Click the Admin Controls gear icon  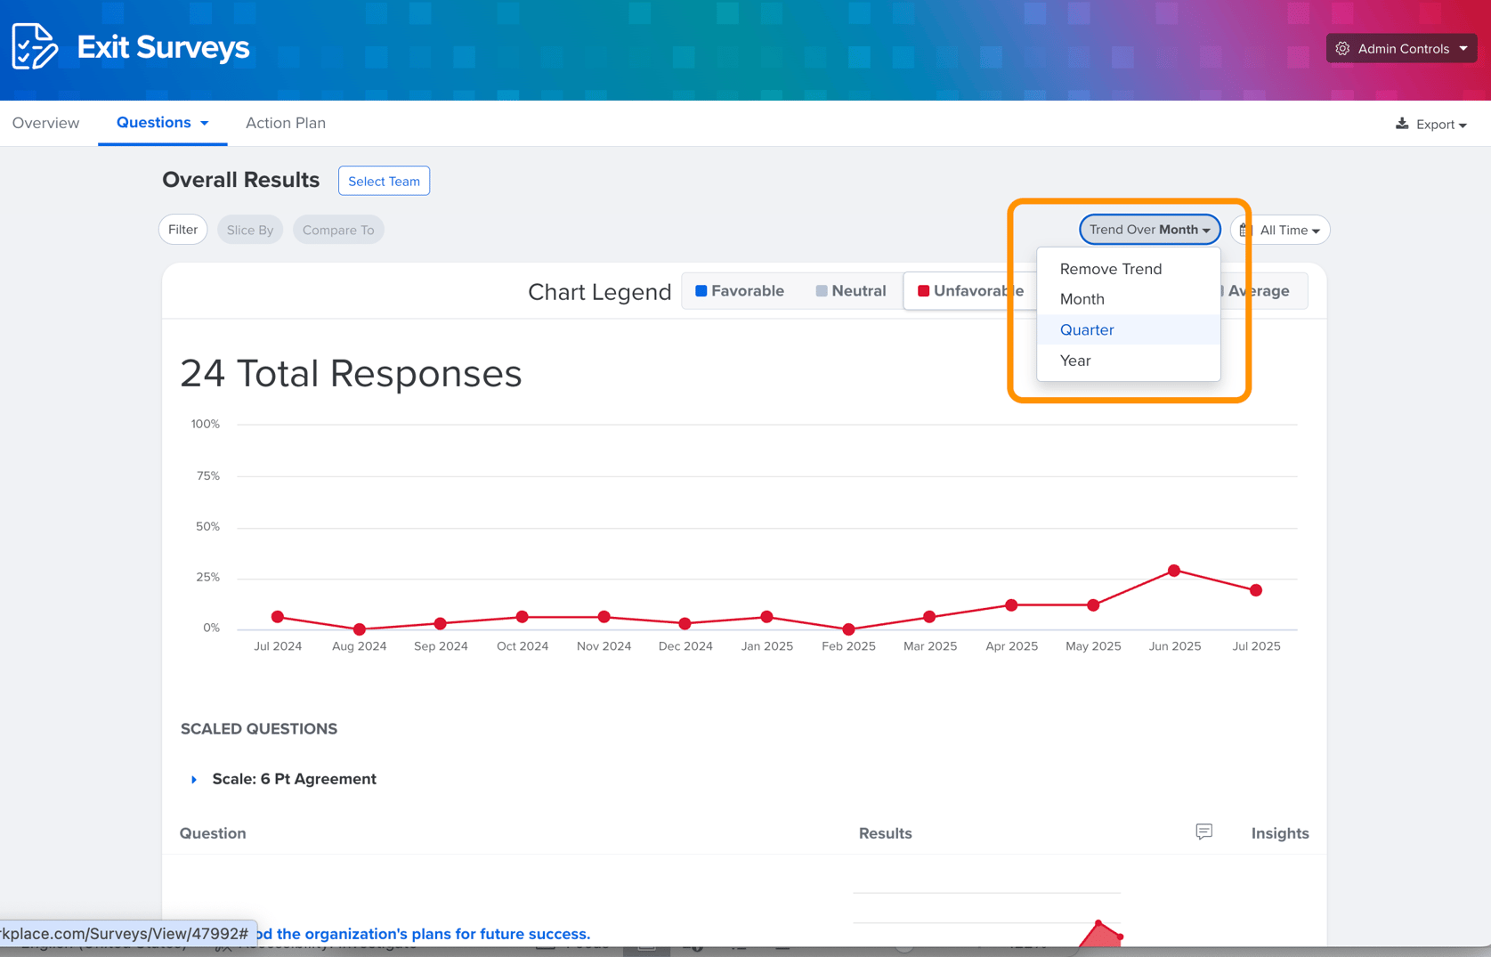click(1342, 49)
